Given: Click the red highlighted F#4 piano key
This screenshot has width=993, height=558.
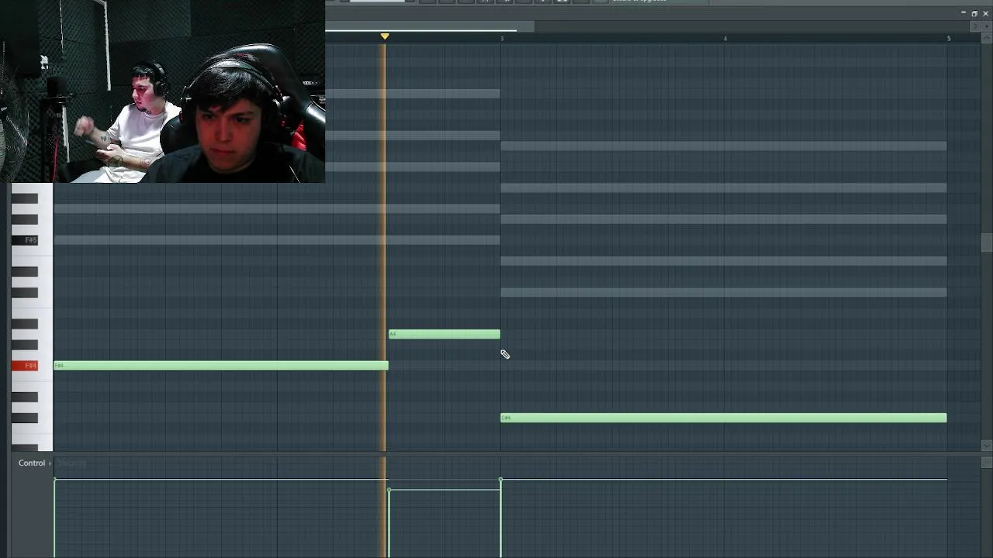Looking at the screenshot, I should pos(25,365).
